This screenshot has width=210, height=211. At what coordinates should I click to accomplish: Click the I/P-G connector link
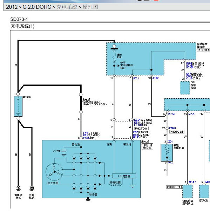tap(171, 114)
